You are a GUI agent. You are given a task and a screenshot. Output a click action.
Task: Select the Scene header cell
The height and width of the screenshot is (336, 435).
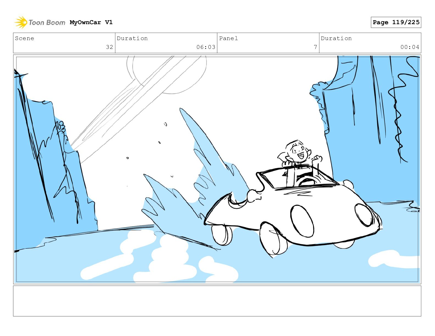coord(64,43)
